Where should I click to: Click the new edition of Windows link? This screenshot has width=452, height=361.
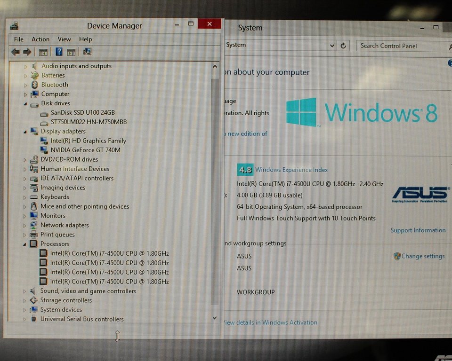pyautogui.click(x=246, y=134)
